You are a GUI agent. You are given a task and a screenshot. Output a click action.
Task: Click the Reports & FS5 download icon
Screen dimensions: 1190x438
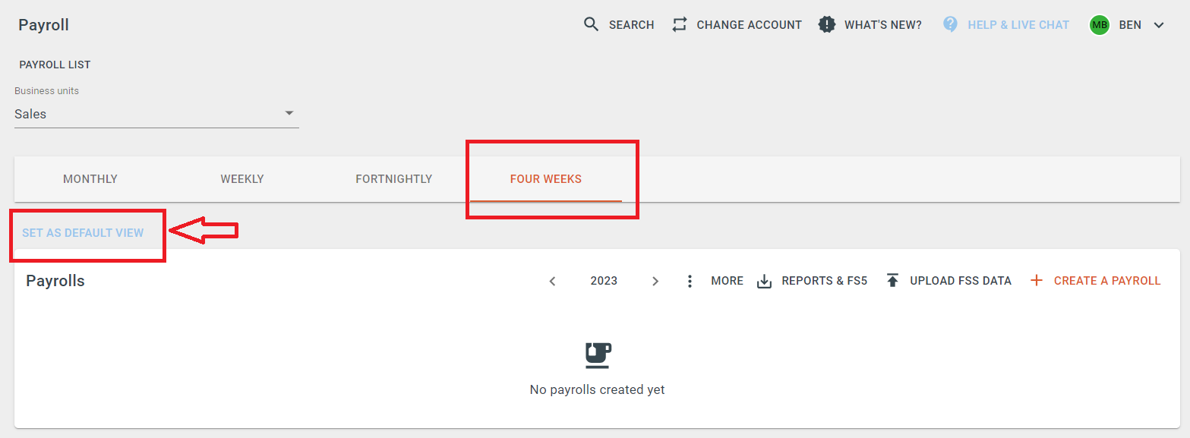coord(765,281)
